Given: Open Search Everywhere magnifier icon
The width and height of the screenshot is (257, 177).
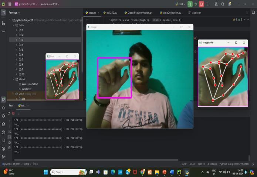Looking at the screenshot, I should click(x=223, y=4).
